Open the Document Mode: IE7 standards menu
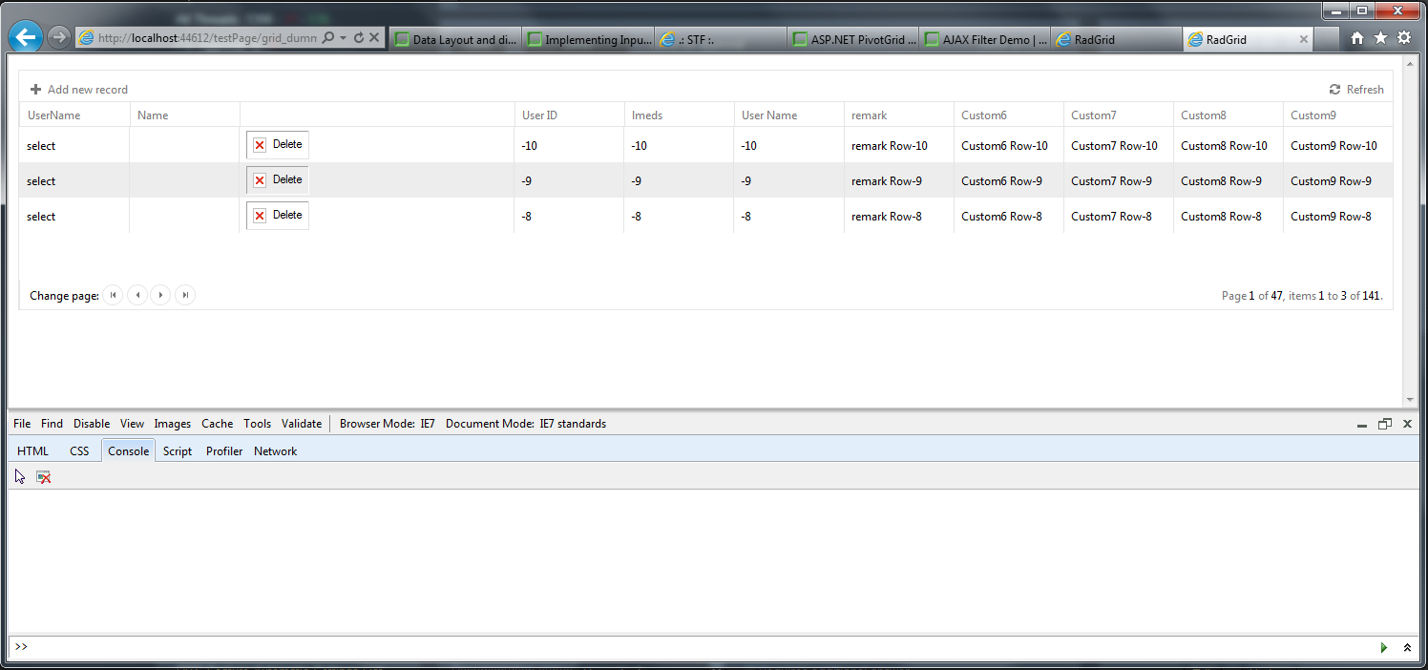The width and height of the screenshot is (1428, 670). pyautogui.click(x=526, y=424)
